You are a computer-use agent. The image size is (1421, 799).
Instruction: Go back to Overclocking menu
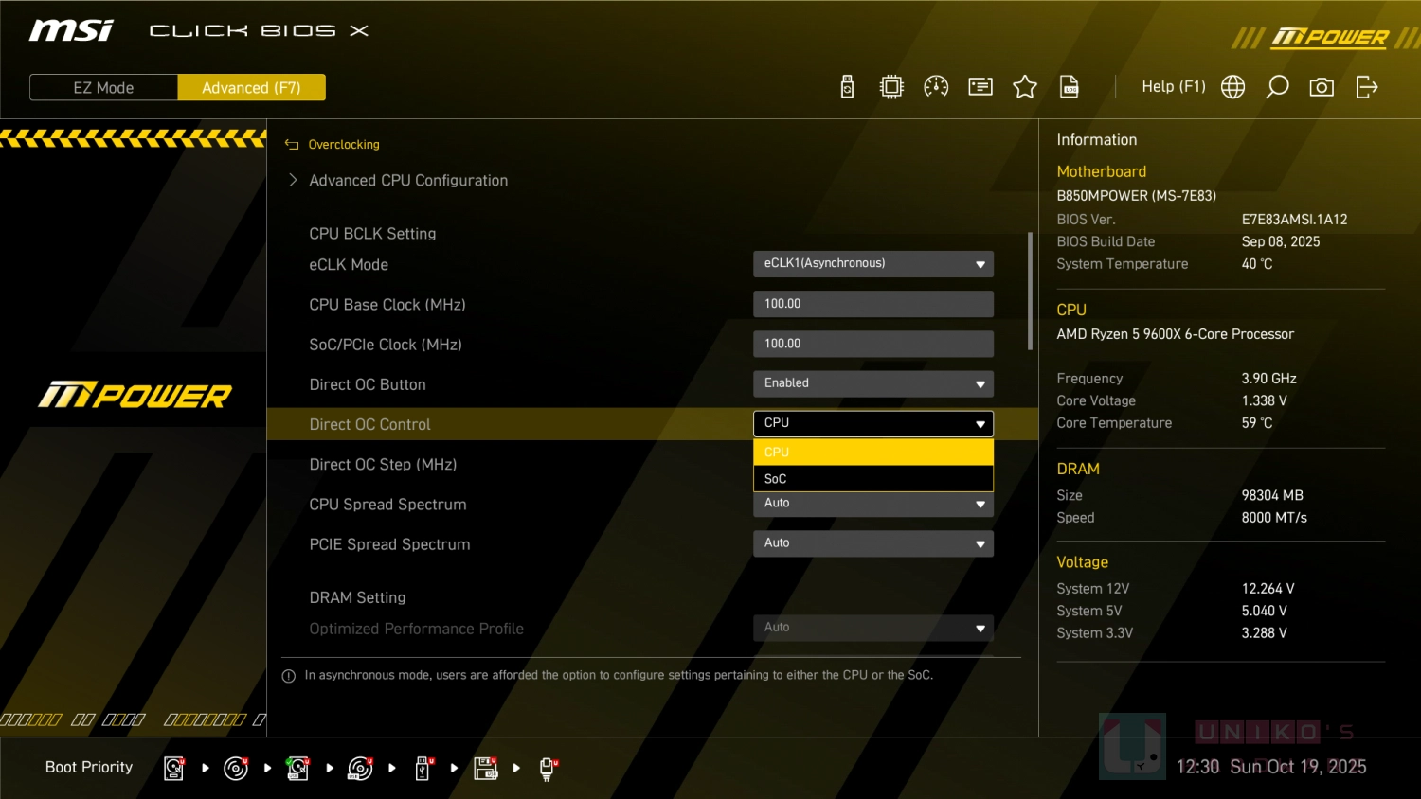click(x=343, y=145)
